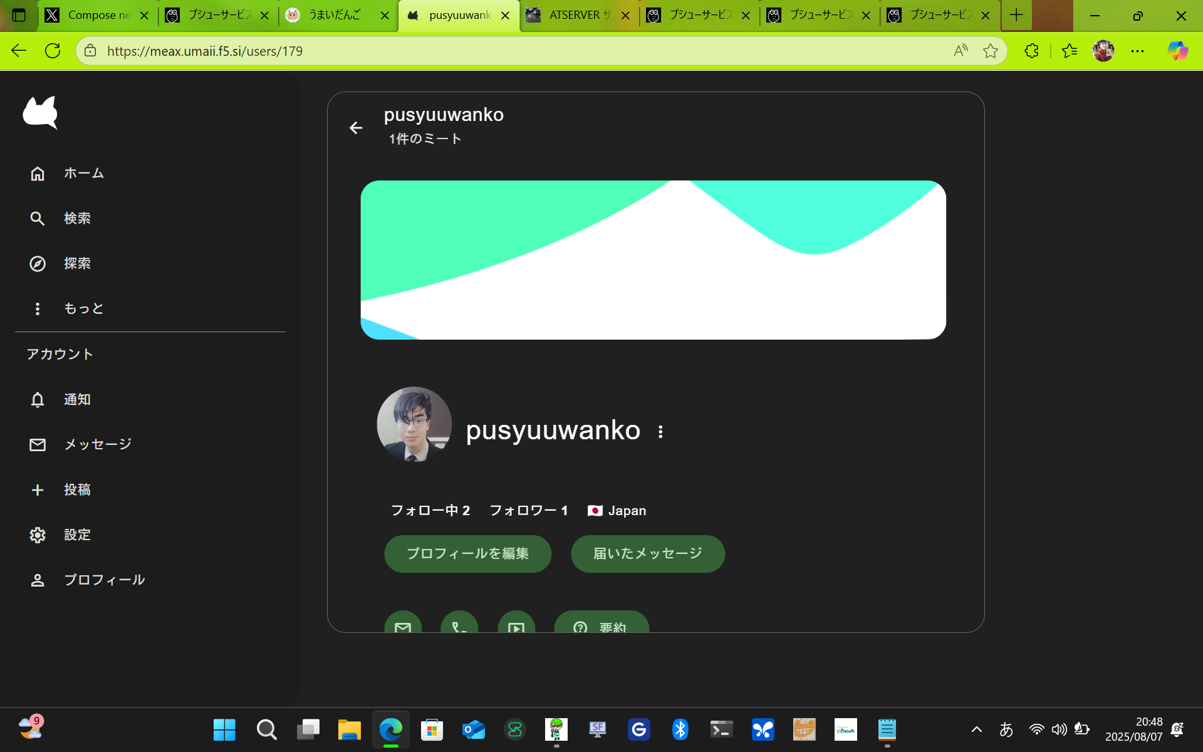Open 探索 explore page
1203x752 pixels.
61,263
